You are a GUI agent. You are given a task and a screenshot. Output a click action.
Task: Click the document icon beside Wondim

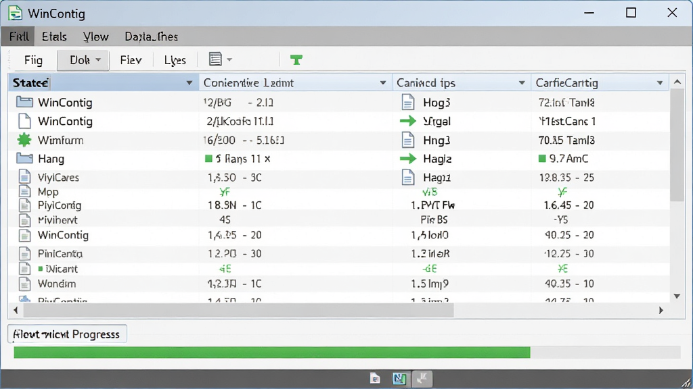[25, 284]
